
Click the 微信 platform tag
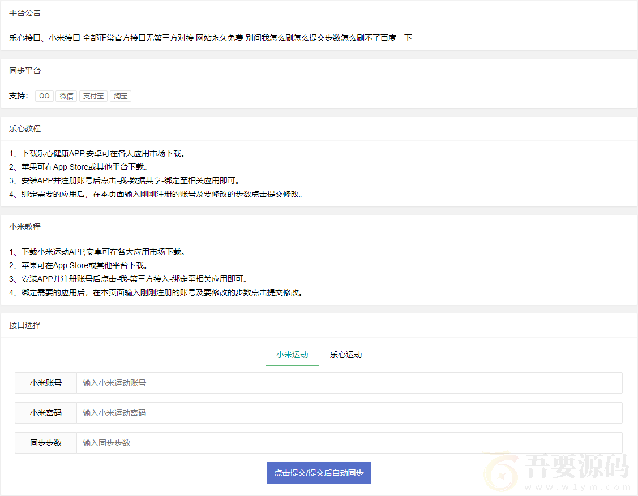point(66,96)
